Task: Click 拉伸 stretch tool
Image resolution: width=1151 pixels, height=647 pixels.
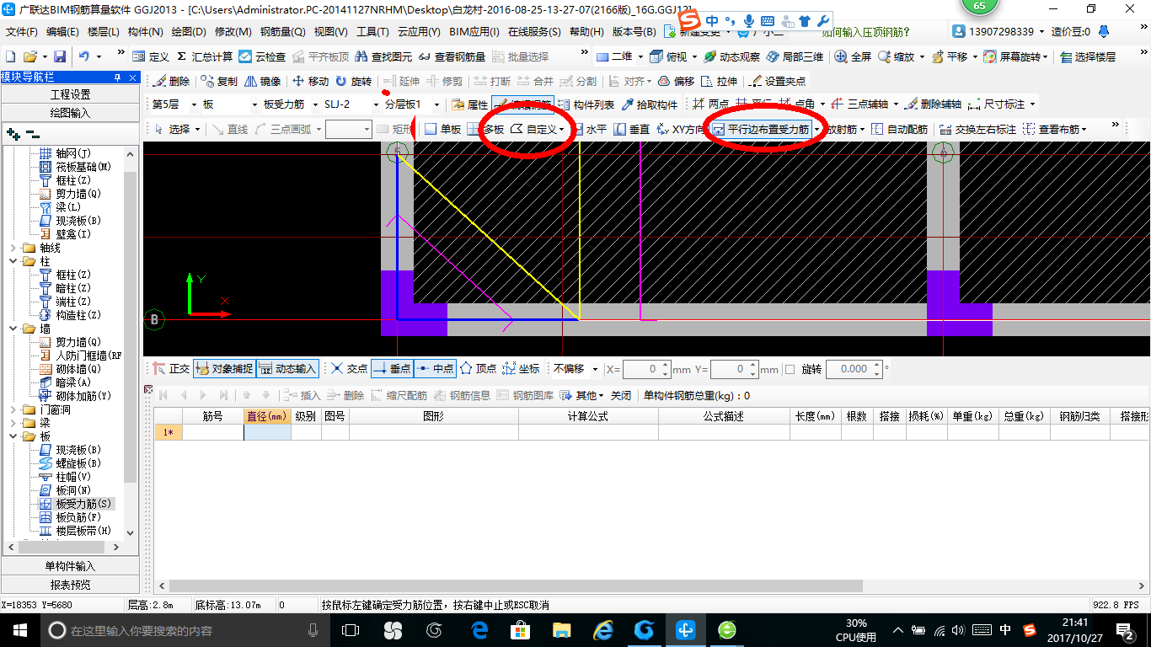Action: click(x=720, y=81)
